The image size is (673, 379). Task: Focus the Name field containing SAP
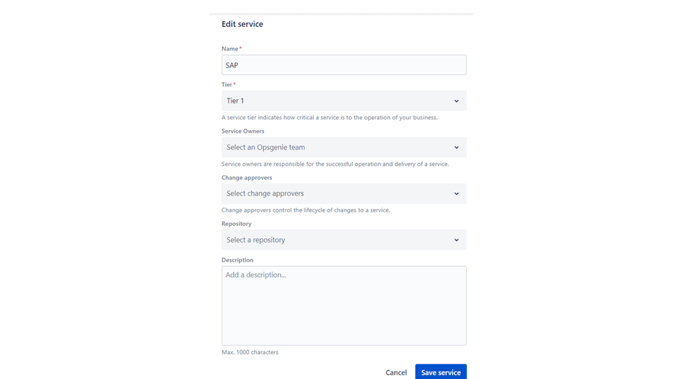click(344, 65)
